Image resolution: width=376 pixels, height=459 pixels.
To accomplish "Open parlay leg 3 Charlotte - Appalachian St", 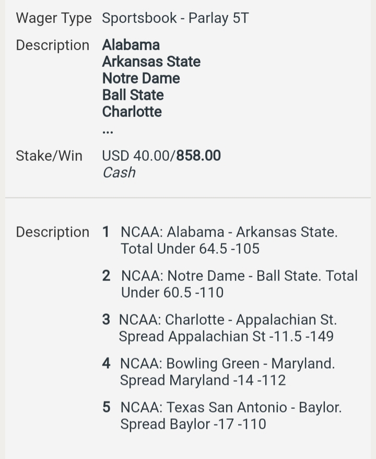I will point(220,328).
